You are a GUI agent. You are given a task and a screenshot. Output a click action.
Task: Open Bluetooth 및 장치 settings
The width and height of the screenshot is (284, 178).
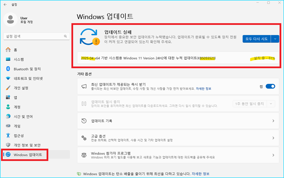pyautogui.click(x=36, y=69)
